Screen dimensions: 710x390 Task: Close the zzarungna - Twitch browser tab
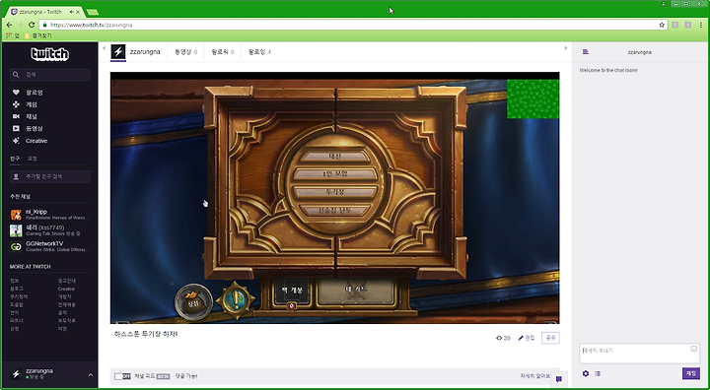click(78, 12)
